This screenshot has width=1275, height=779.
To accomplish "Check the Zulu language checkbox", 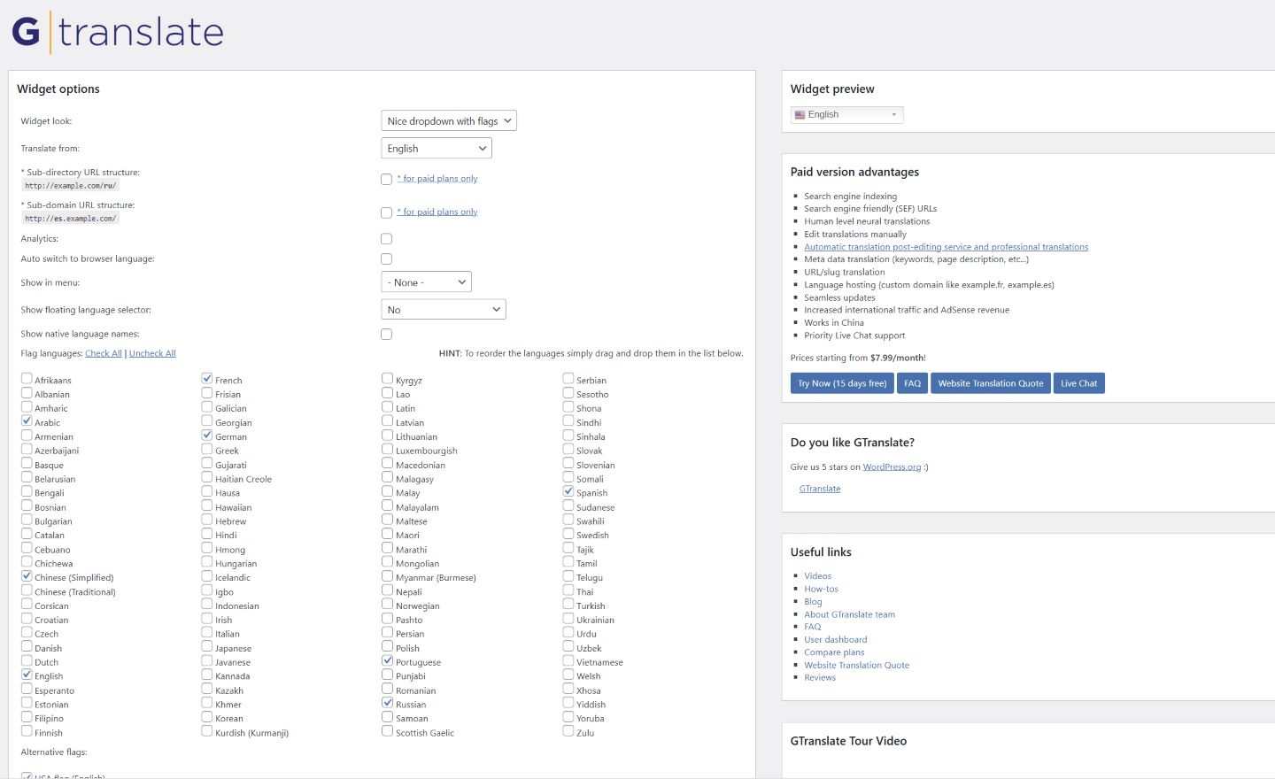I will tap(568, 731).
